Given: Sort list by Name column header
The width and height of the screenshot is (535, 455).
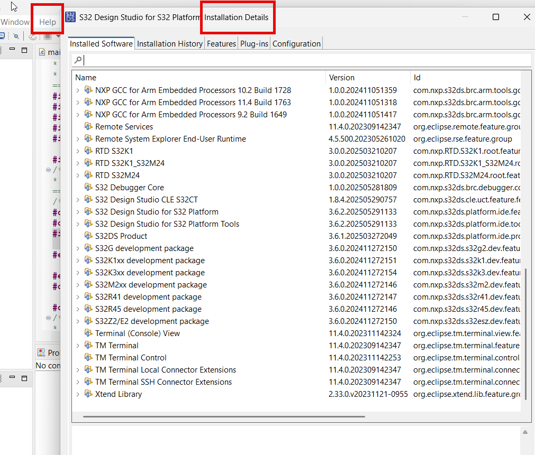Looking at the screenshot, I should [x=200, y=78].
